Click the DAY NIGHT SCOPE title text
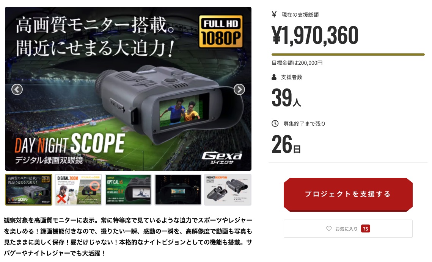The image size is (432, 262). 70,143
